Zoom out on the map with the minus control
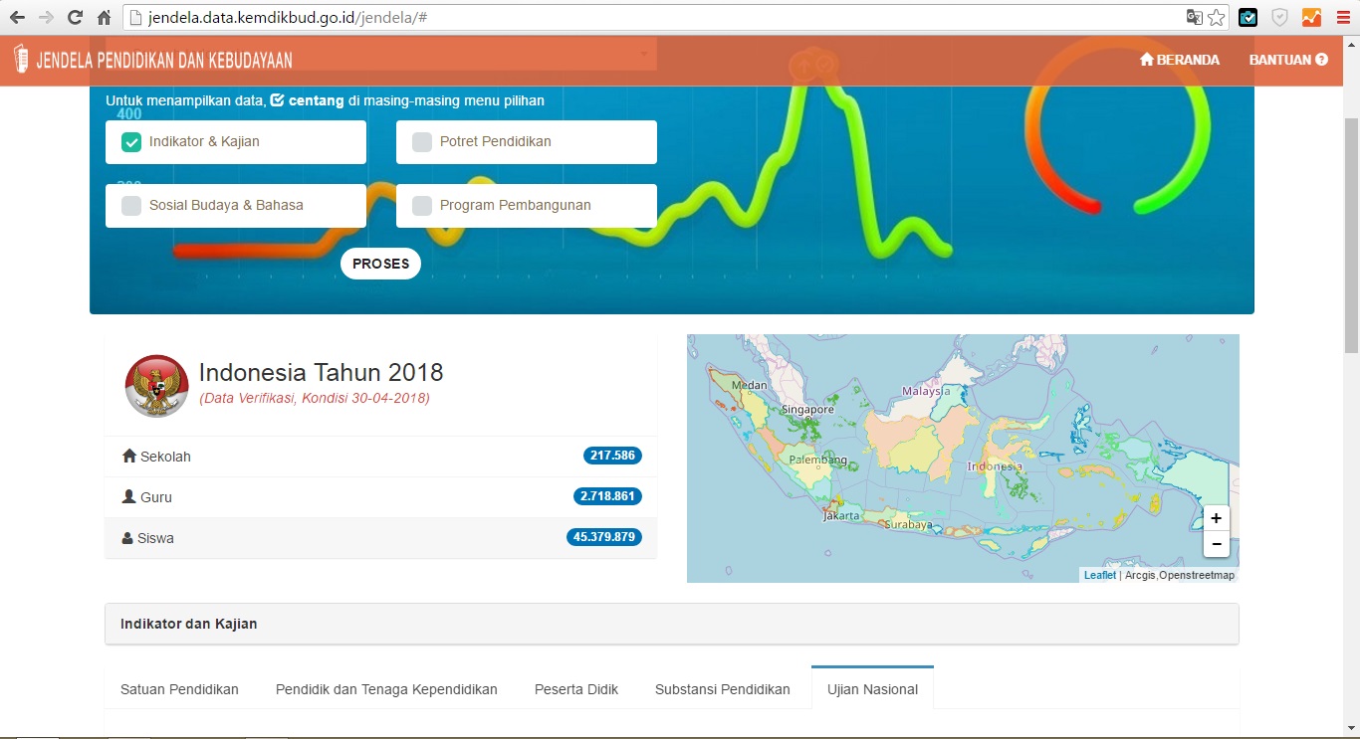This screenshot has height=739, width=1360. pyautogui.click(x=1216, y=543)
